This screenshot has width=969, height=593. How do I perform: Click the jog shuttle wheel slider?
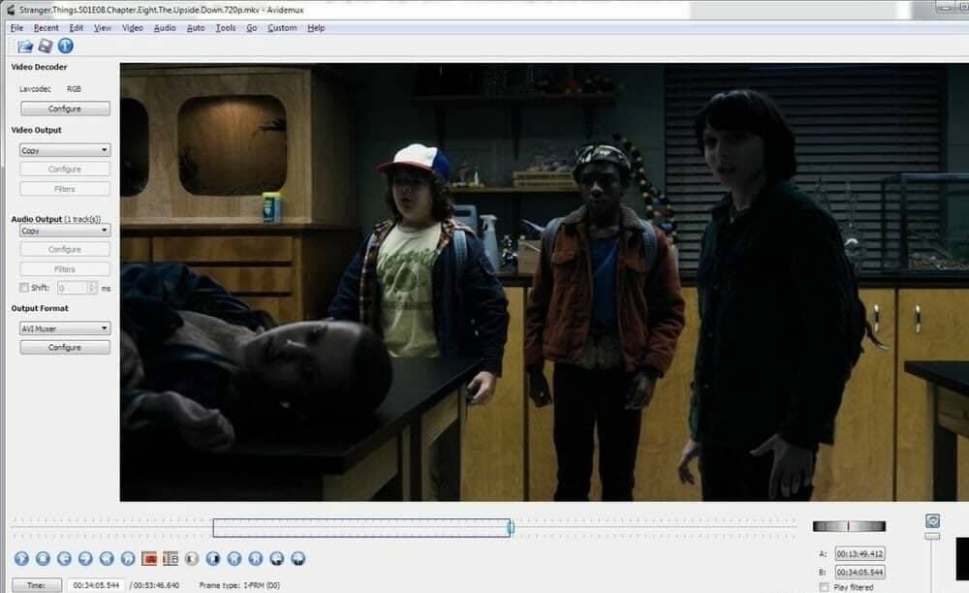pos(849,526)
